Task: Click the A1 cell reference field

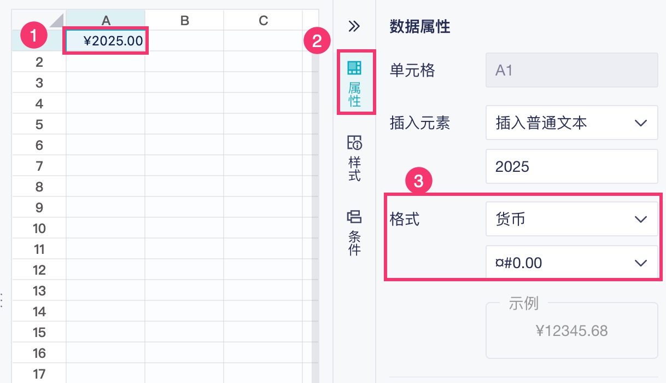Action: pyautogui.click(x=571, y=71)
